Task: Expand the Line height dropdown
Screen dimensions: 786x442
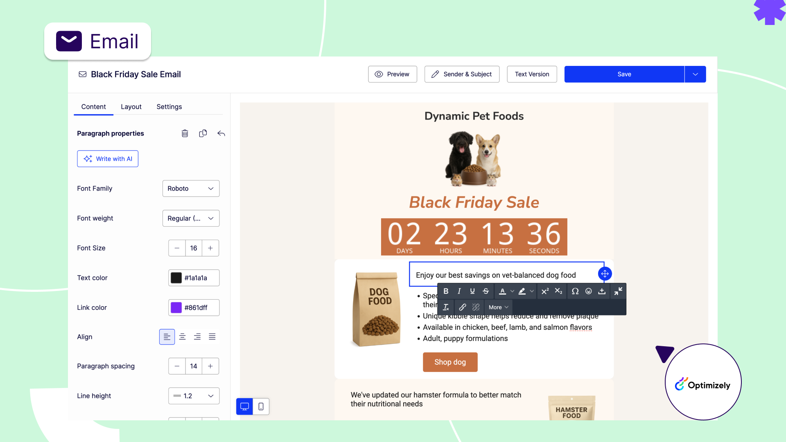Action: tap(194, 396)
